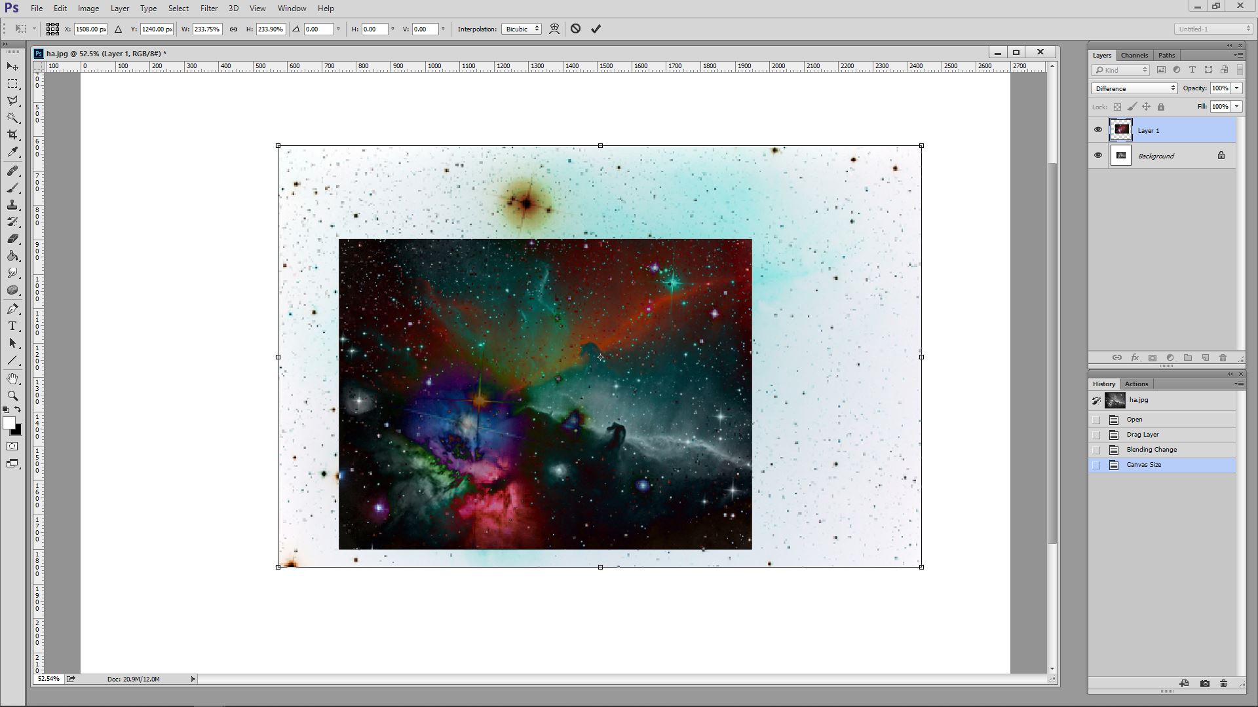Select the Move tool
1258x707 pixels.
(12, 67)
